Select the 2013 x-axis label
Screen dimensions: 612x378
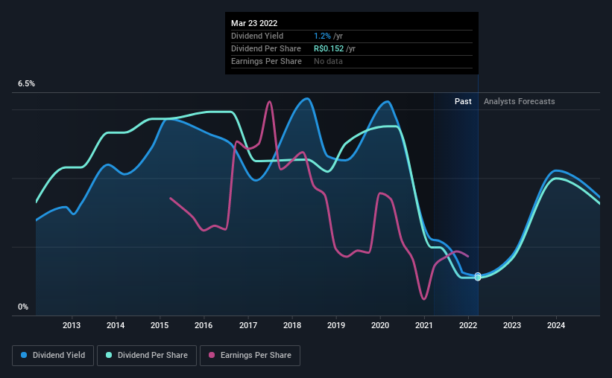pos(72,325)
